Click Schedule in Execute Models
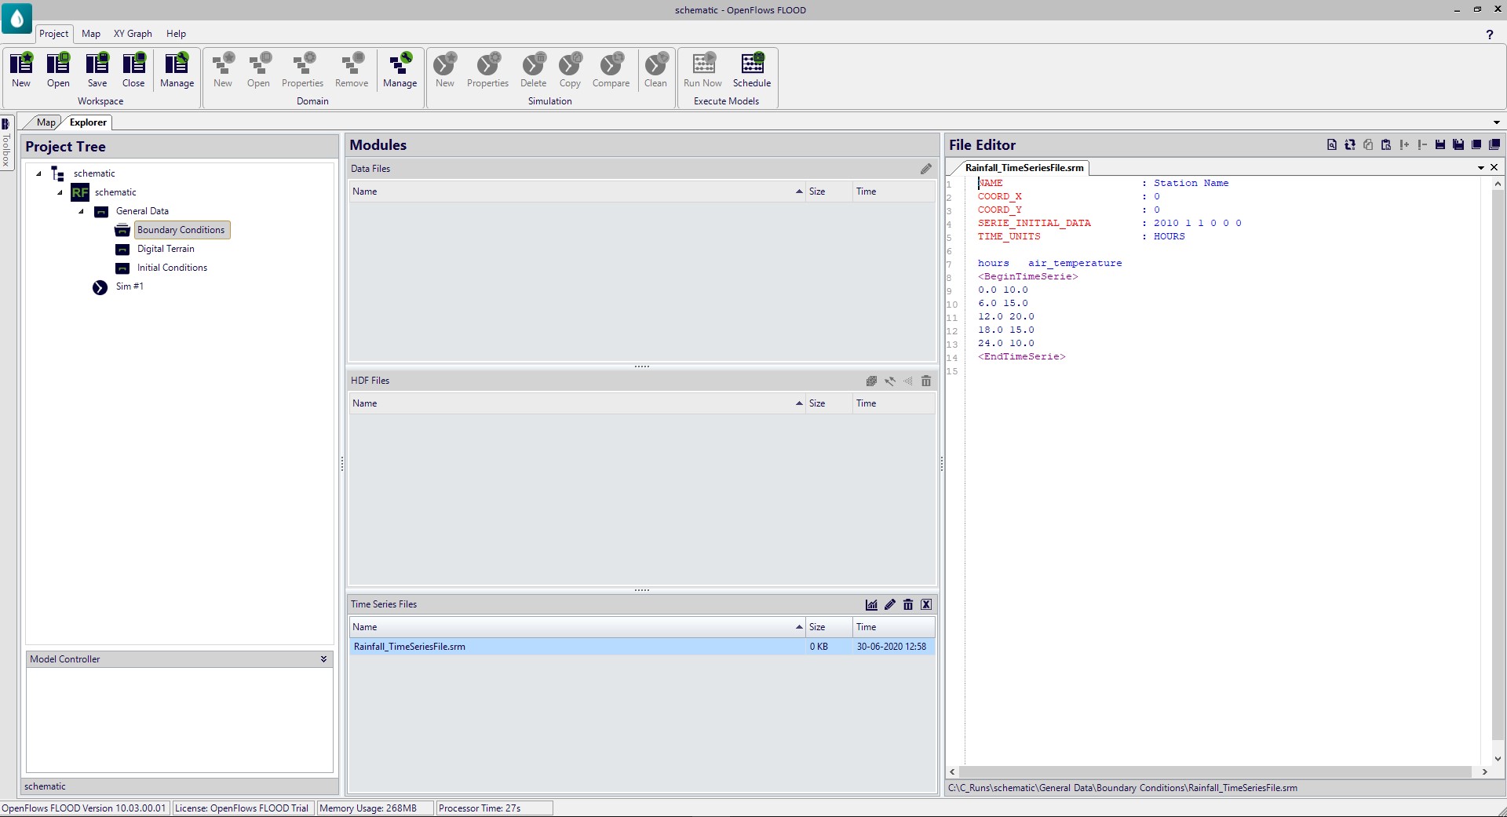This screenshot has height=817, width=1507. tap(752, 70)
